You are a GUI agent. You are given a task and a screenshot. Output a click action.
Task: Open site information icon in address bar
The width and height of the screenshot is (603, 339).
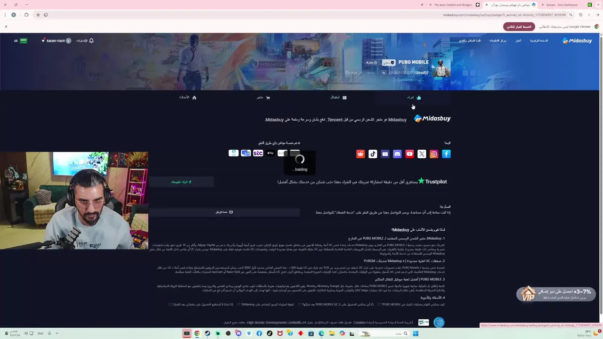[x=572, y=15]
